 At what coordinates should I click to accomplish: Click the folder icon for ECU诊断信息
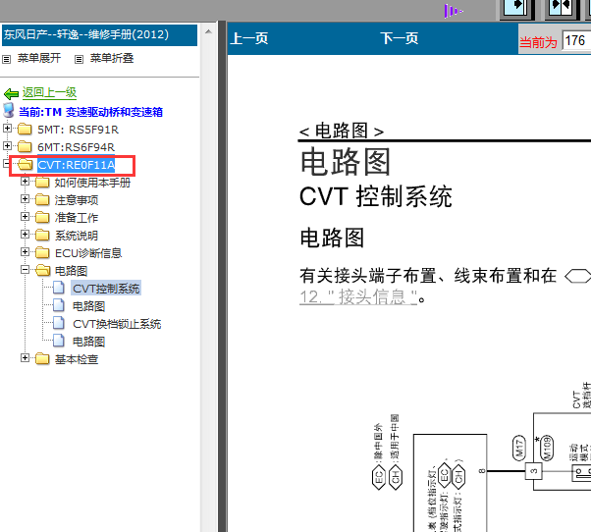point(42,252)
